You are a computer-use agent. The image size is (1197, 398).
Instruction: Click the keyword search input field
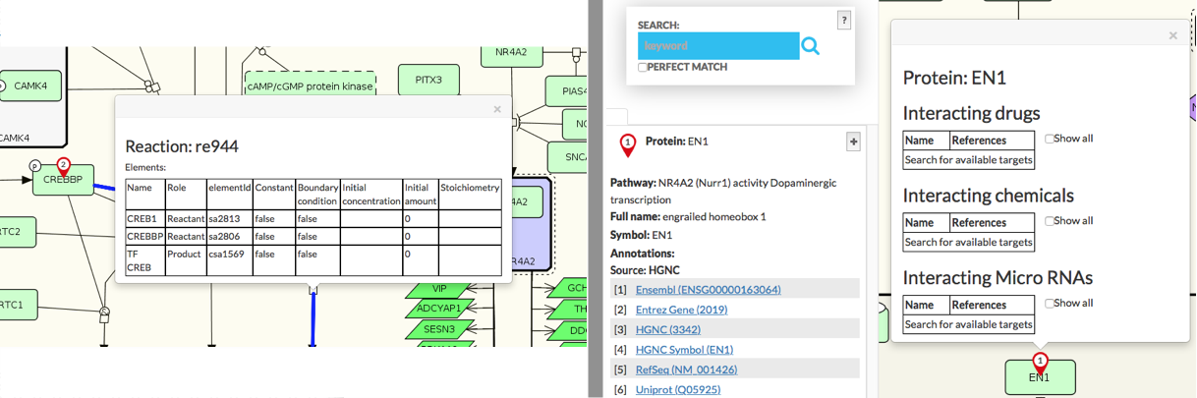click(x=717, y=46)
